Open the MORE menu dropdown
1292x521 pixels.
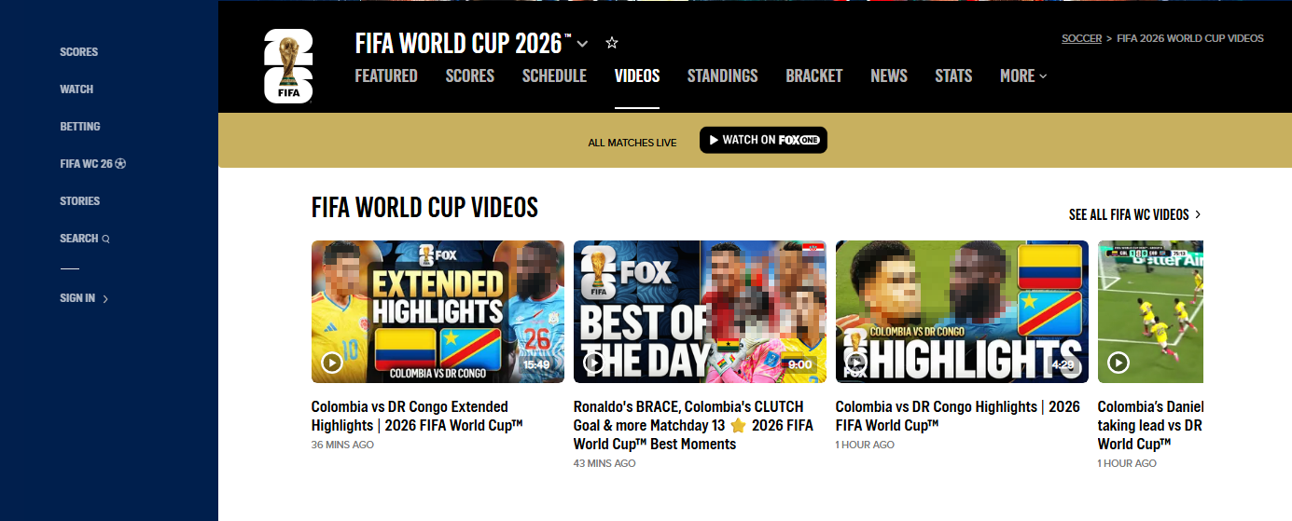coord(1023,76)
